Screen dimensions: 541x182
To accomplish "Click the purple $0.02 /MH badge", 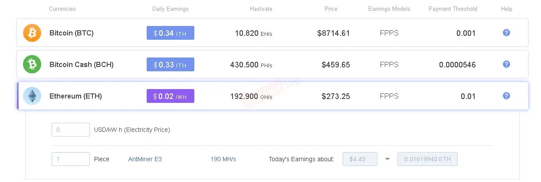I will [x=170, y=96].
